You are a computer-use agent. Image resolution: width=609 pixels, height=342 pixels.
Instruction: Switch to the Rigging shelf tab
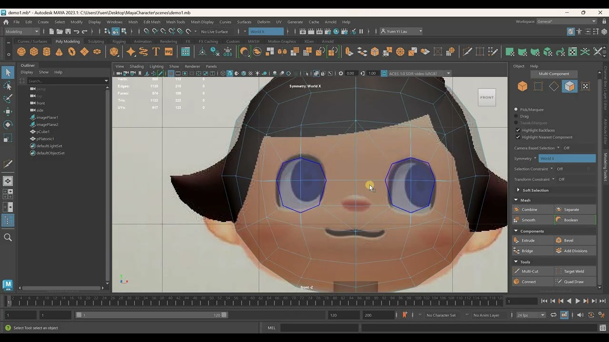(x=119, y=41)
